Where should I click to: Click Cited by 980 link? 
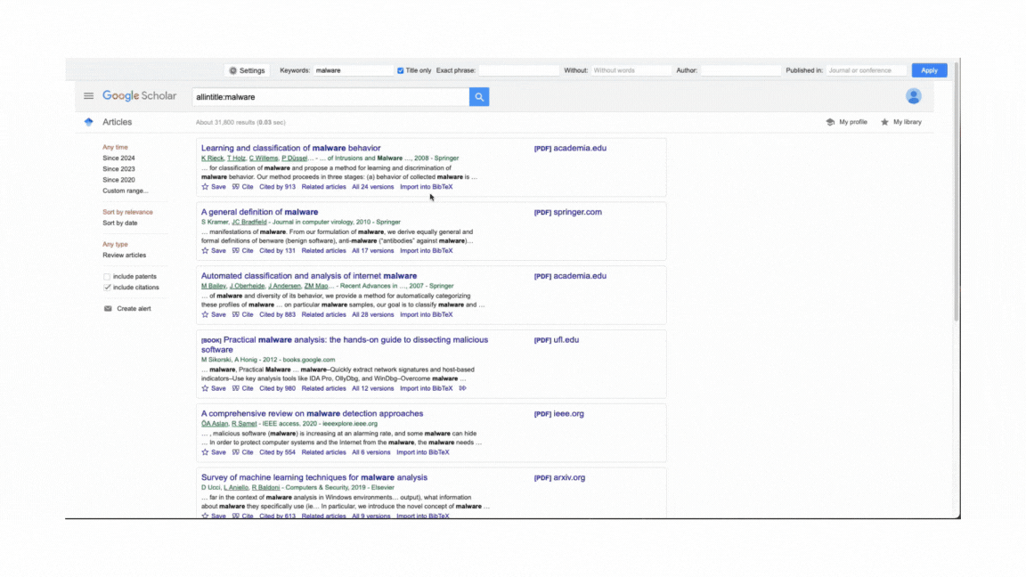(277, 388)
